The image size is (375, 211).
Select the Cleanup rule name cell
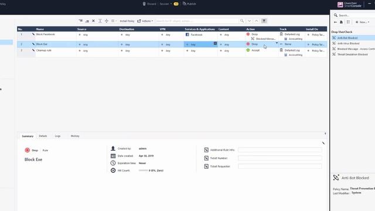point(44,50)
